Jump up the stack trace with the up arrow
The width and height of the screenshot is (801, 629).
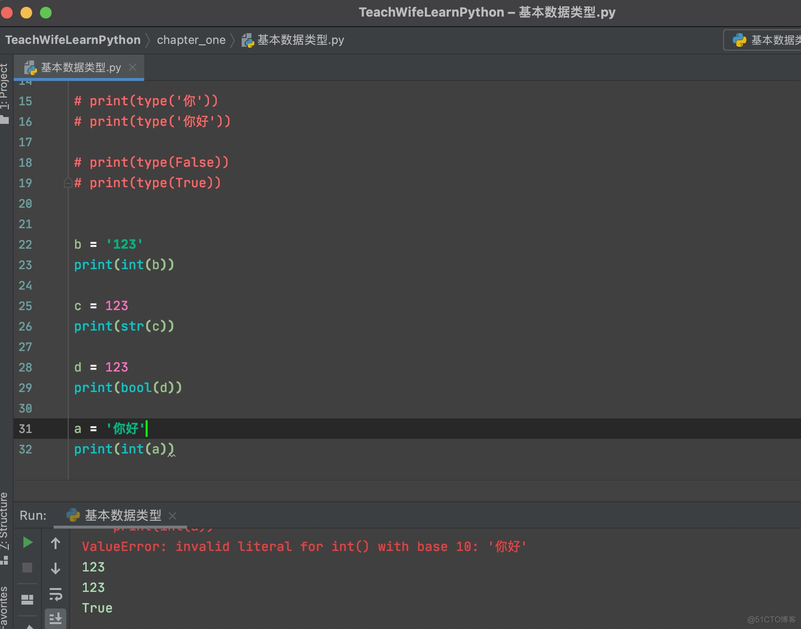(x=56, y=543)
